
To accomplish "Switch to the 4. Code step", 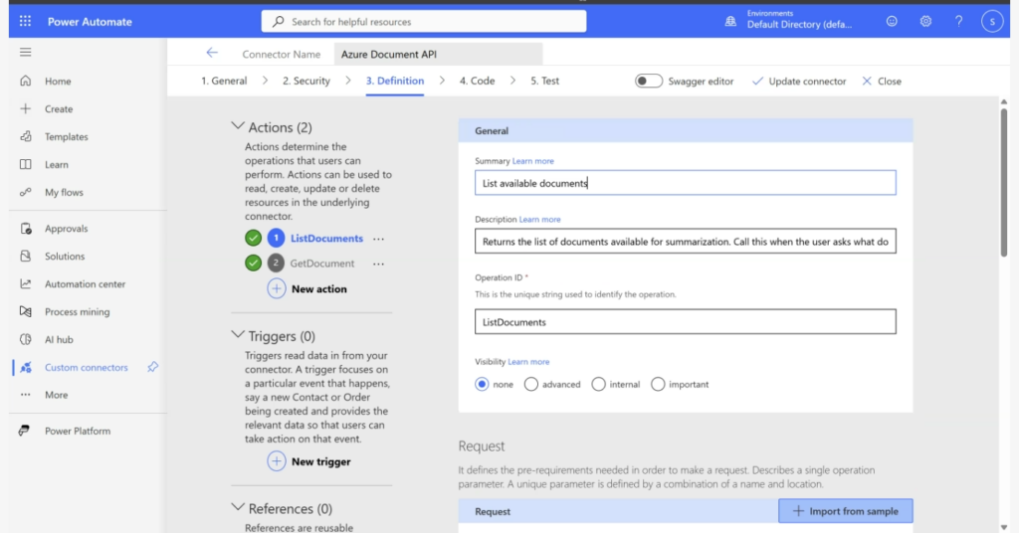I will pos(477,81).
